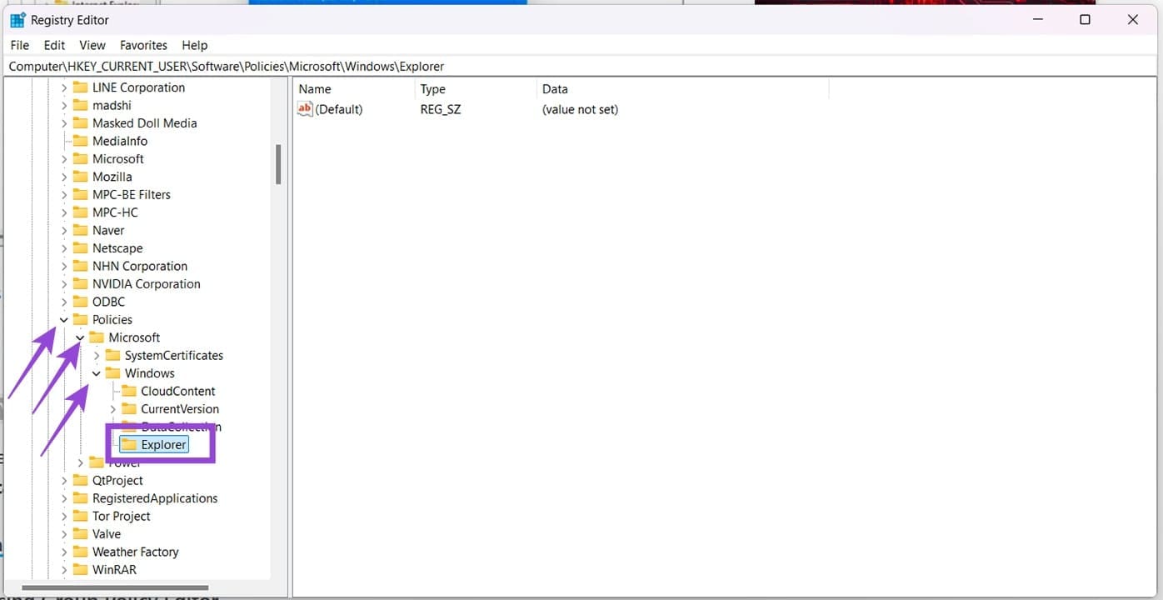This screenshot has height=600, width=1163.
Task: Select the MediaInfo folder icon
Action: [x=80, y=141]
